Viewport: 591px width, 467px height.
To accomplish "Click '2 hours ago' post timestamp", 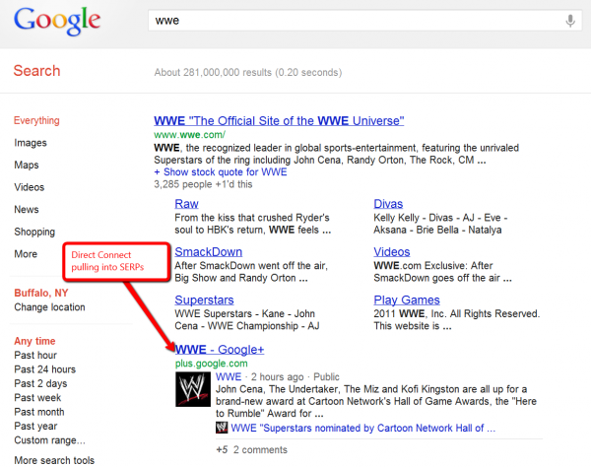I will click(x=277, y=377).
